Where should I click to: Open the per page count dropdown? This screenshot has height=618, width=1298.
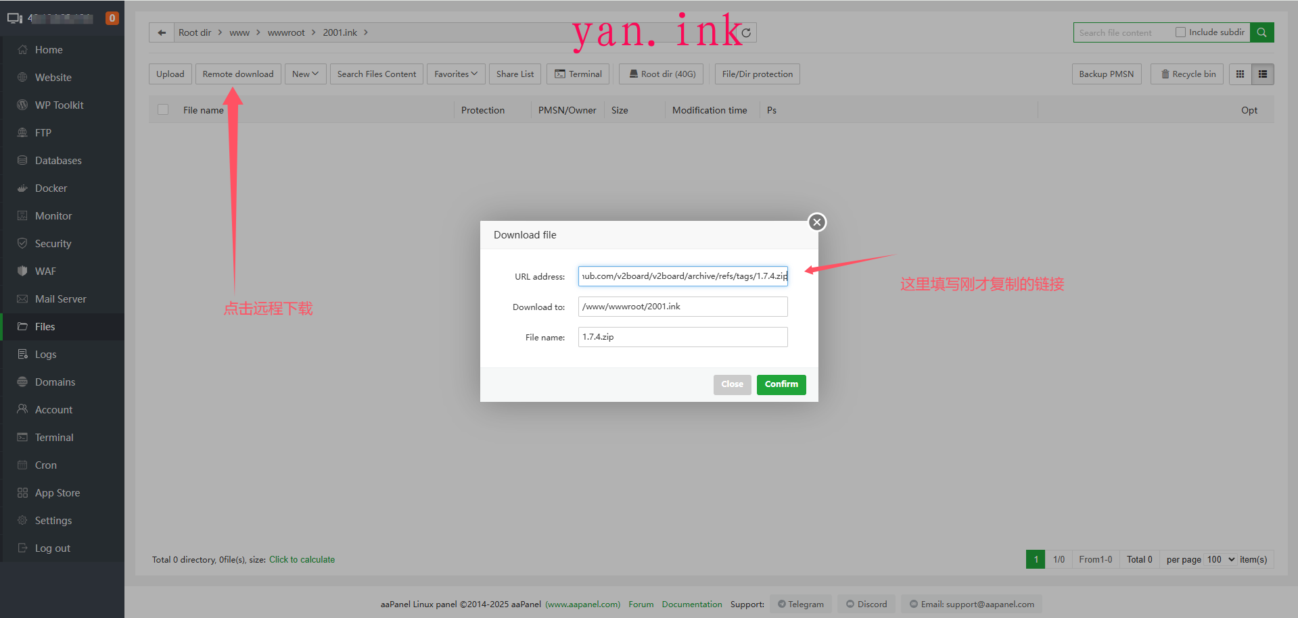(x=1221, y=559)
